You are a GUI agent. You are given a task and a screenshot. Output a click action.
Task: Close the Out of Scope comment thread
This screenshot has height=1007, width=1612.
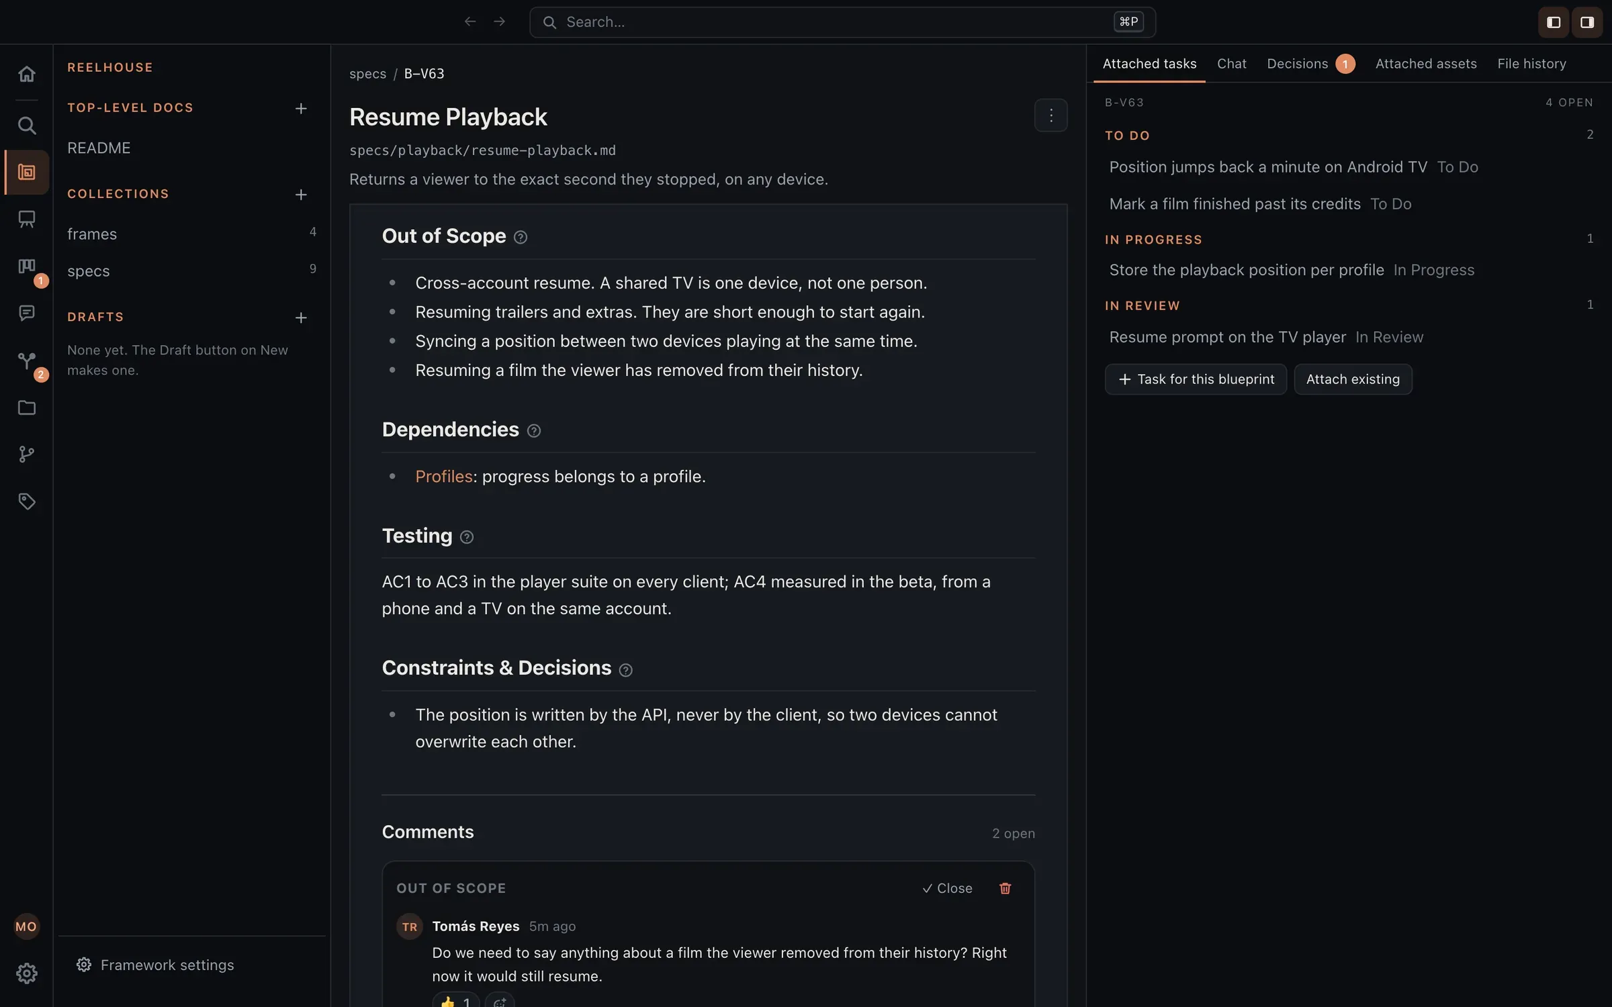[x=947, y=888]
